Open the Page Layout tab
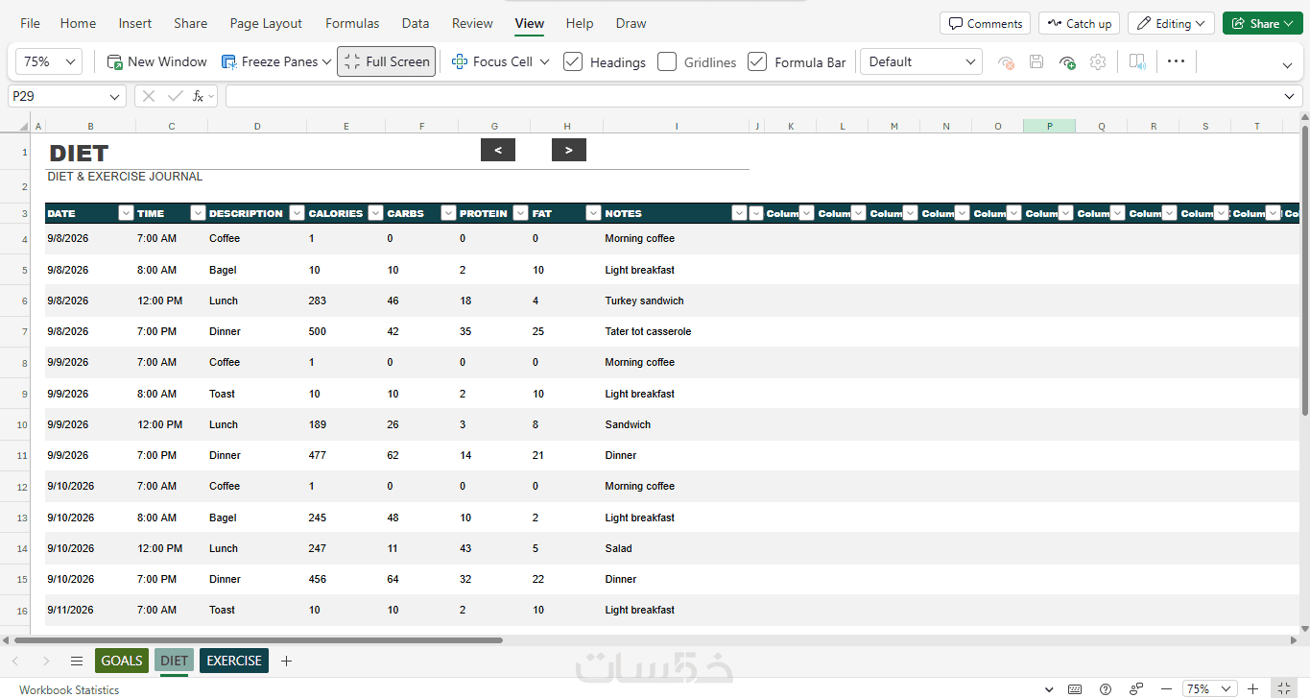This screenshot has width=1310, height=698. (x=266, y=23)
